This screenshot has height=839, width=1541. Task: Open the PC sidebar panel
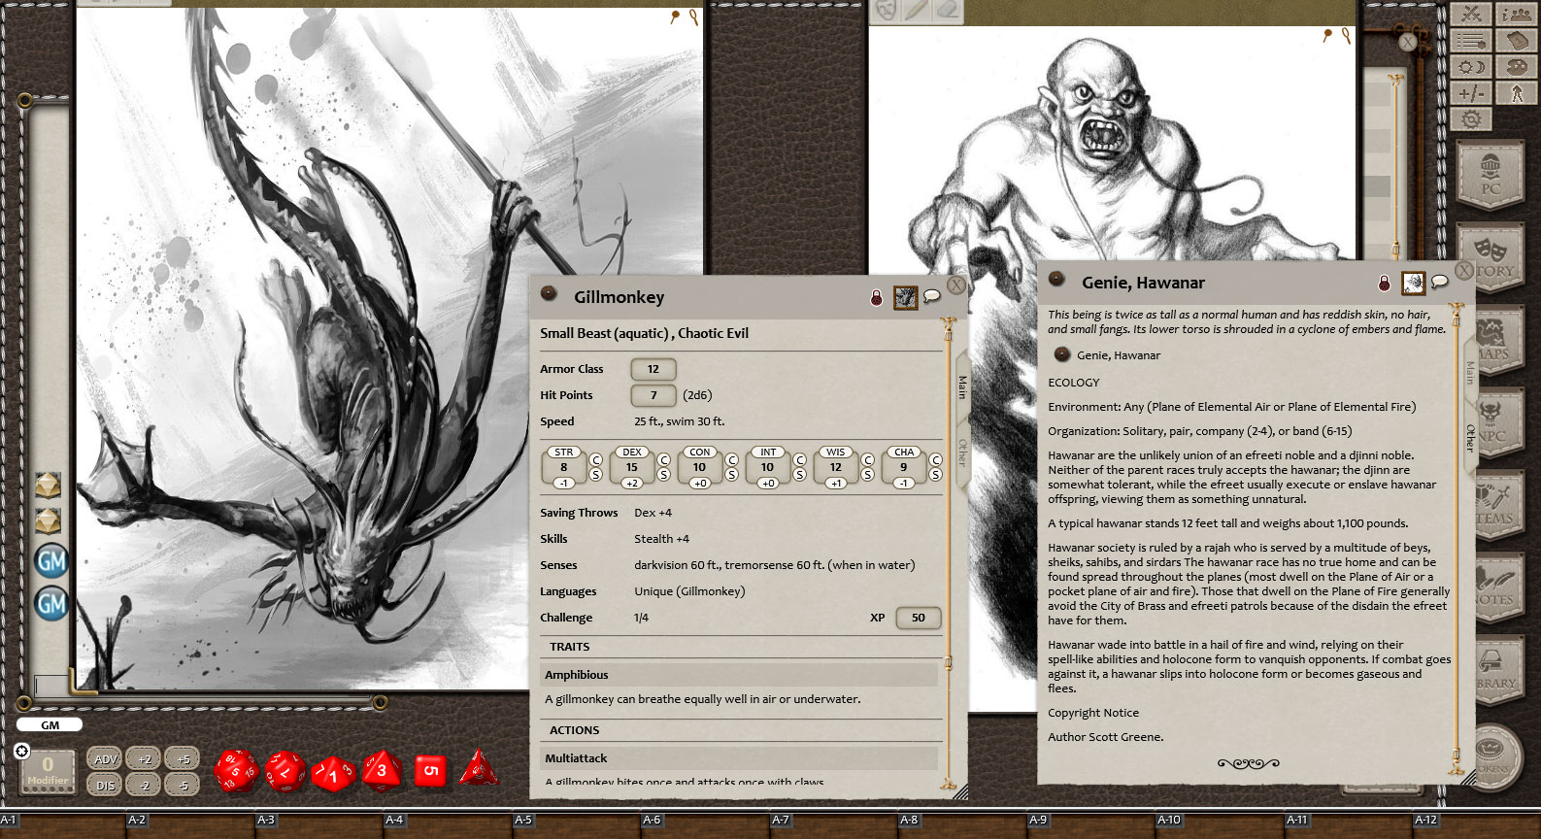click(1491, 175)
